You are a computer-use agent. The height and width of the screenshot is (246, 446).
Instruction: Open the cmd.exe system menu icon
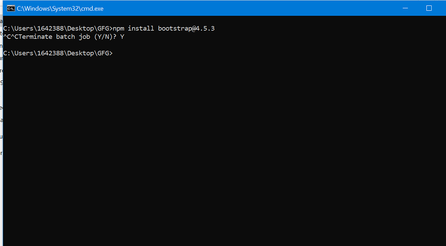(10, 8)
